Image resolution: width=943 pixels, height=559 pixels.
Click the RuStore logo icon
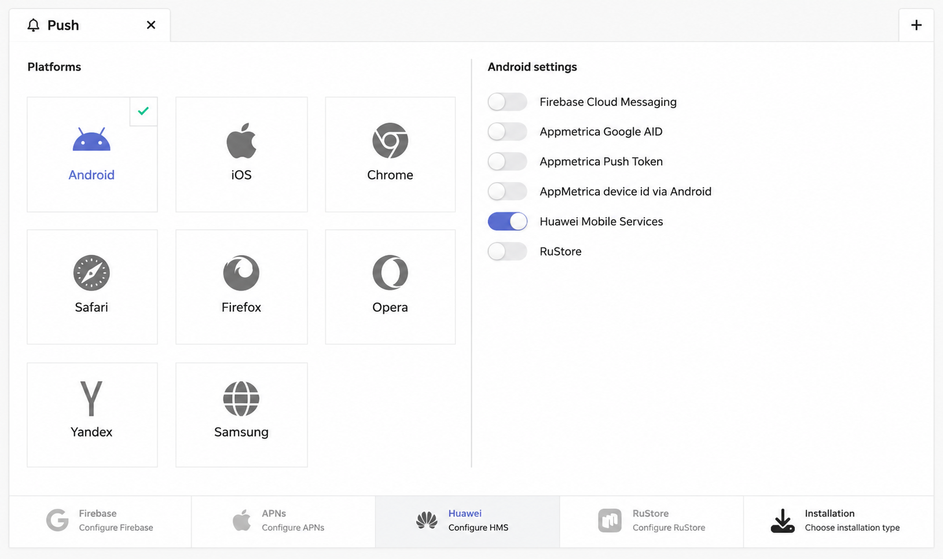[610, 520]
